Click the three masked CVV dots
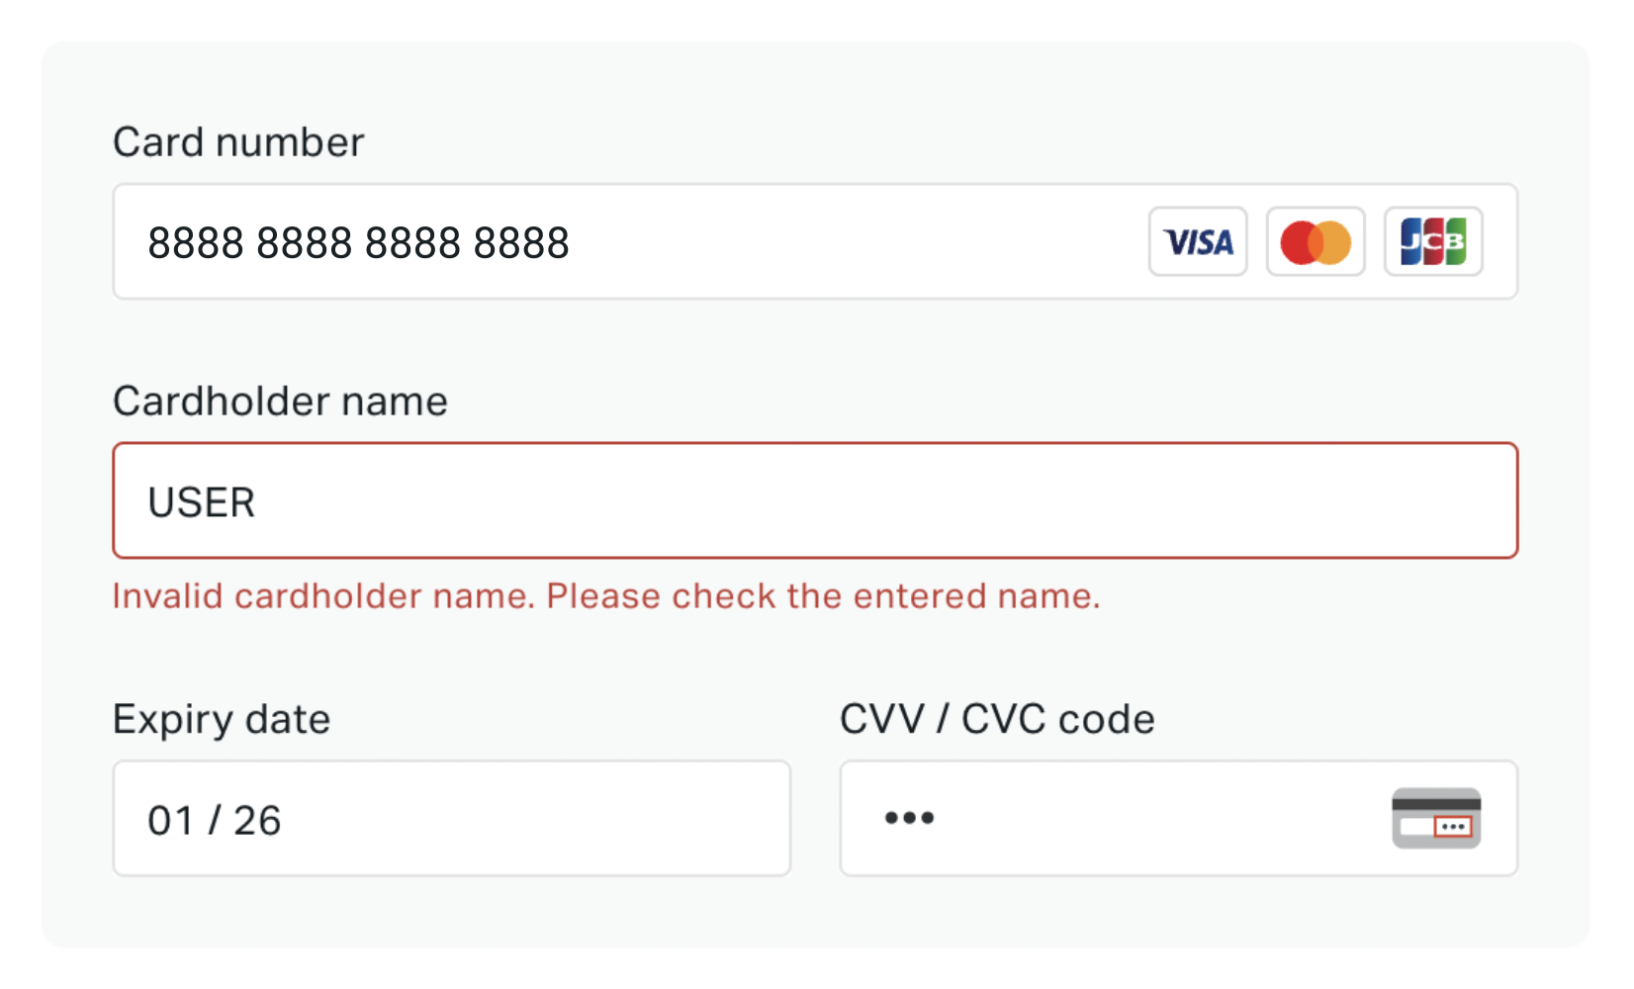The height and width of the screenshot is (989, 1634). tap(909, 818)
